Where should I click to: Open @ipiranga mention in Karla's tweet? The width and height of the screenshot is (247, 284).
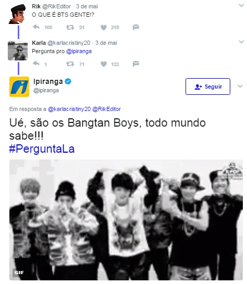79,52
